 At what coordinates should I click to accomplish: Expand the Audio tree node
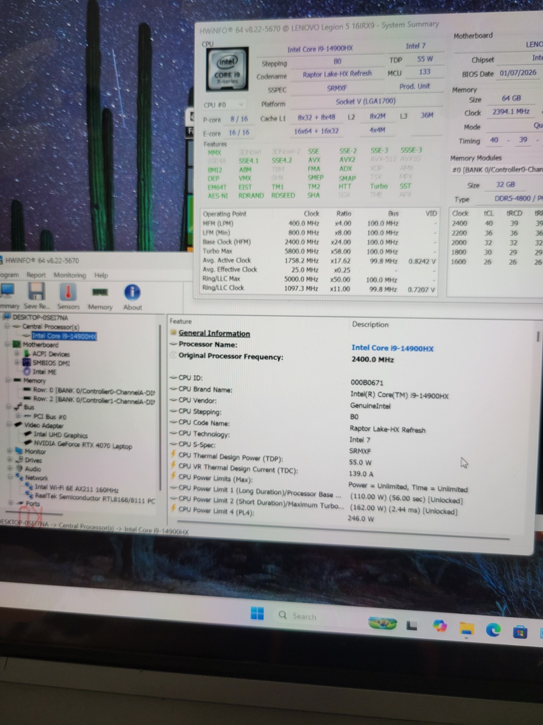coord(10,468)
